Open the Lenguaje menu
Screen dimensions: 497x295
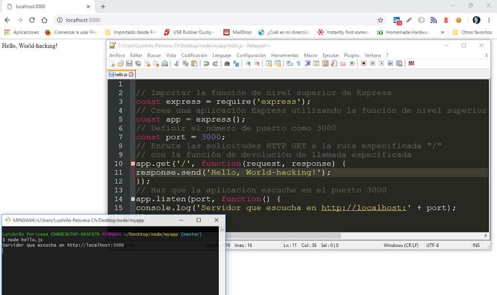point(221,55)
